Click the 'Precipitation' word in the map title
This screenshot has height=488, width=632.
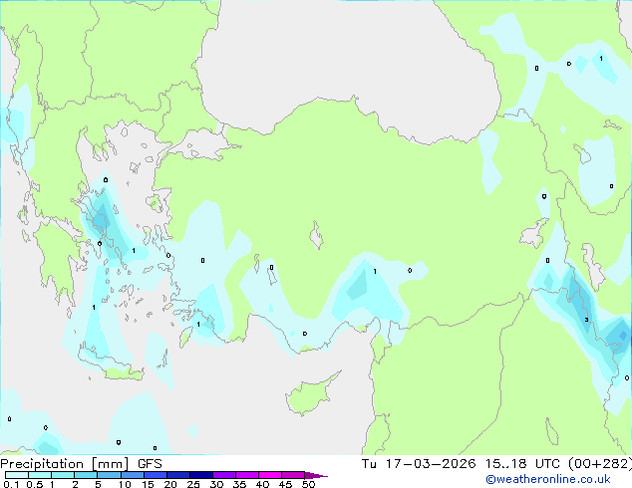[x=42, y=464]
